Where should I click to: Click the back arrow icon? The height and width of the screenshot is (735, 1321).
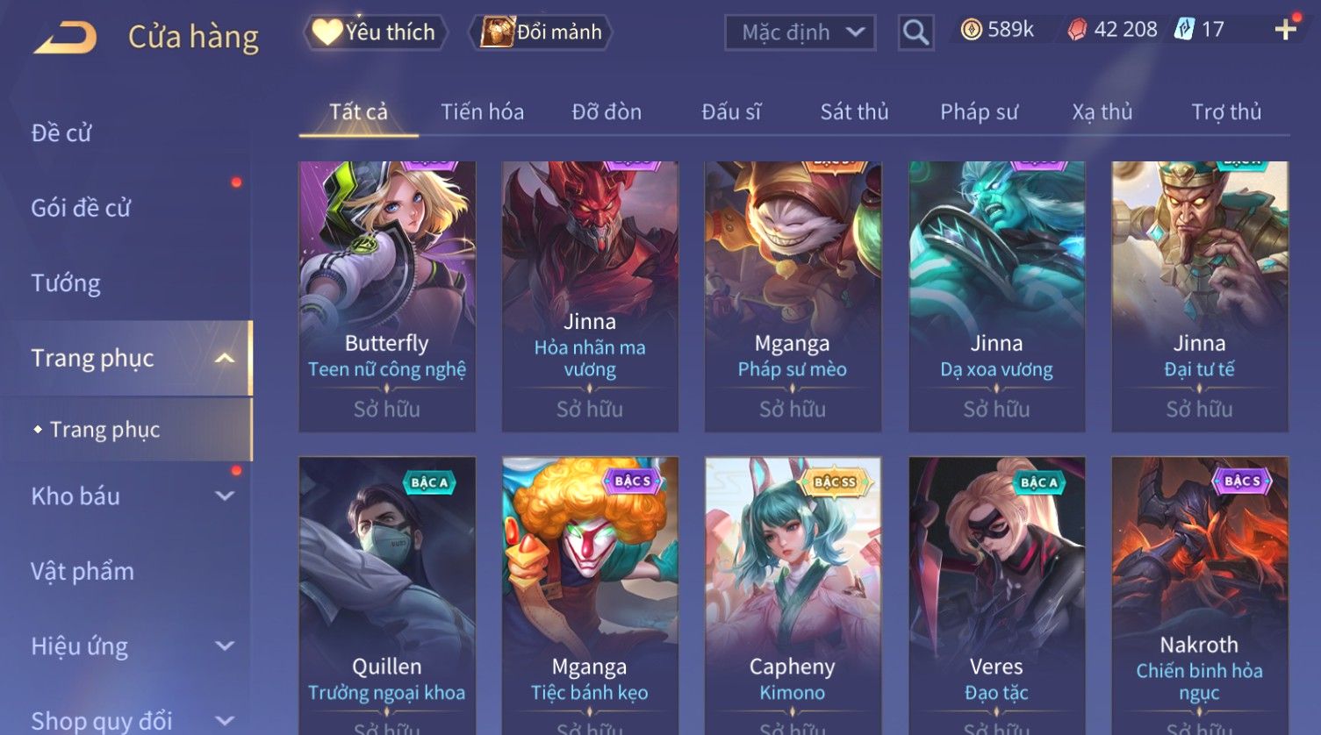(x=66, y=38)
